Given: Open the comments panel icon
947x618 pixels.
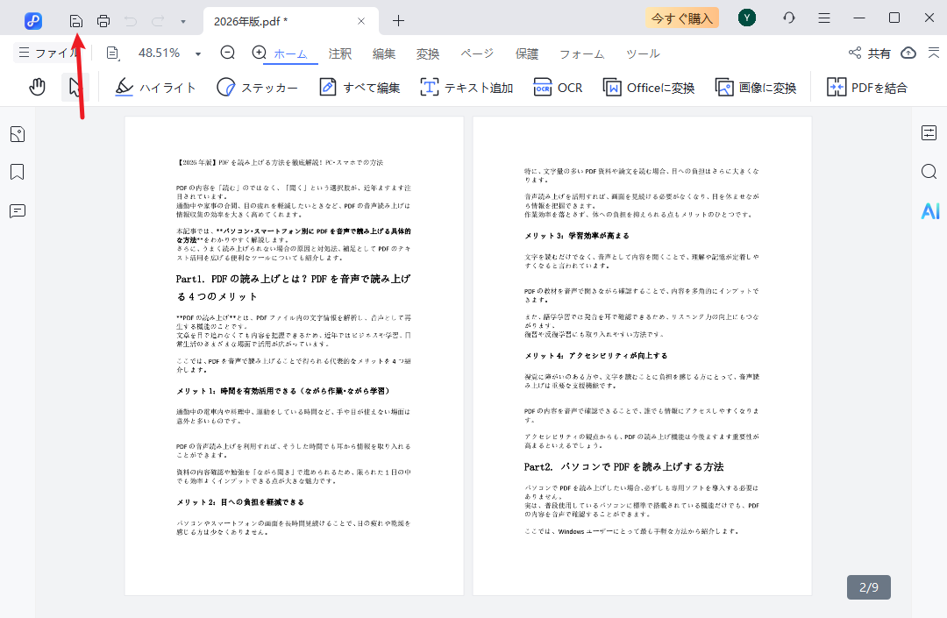Looking at the screenshot, I should click(18, 210).
